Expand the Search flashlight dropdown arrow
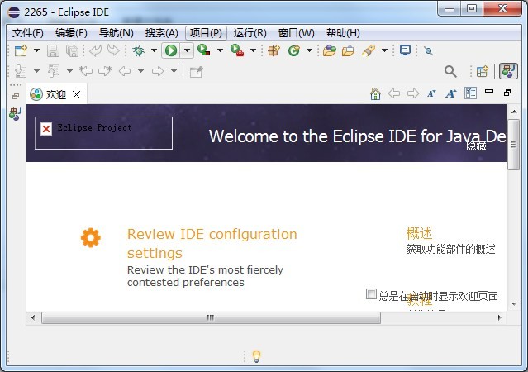528x372 pixels. [x=384, y=51]
